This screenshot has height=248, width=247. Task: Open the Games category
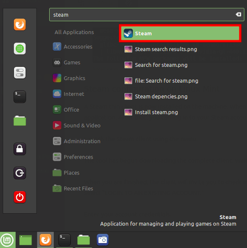[x=66, y=62]
